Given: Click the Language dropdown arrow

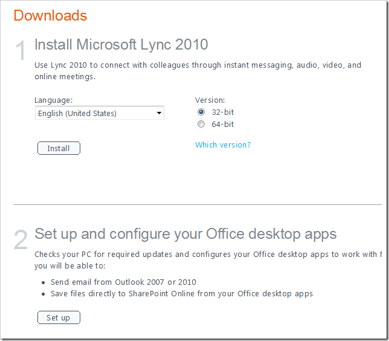Looking at the screenshot, I should pos(159,113).
